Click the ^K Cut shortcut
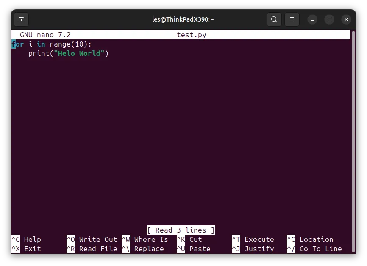The width and height of the screenshot is (367, 266). [189, 239]
